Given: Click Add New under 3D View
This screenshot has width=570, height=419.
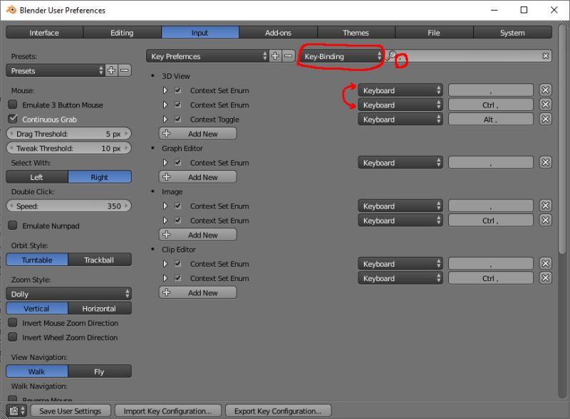Looking at the screenshot, I should [x=197, y=133].
